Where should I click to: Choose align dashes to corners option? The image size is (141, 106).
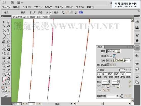[129, 70]
